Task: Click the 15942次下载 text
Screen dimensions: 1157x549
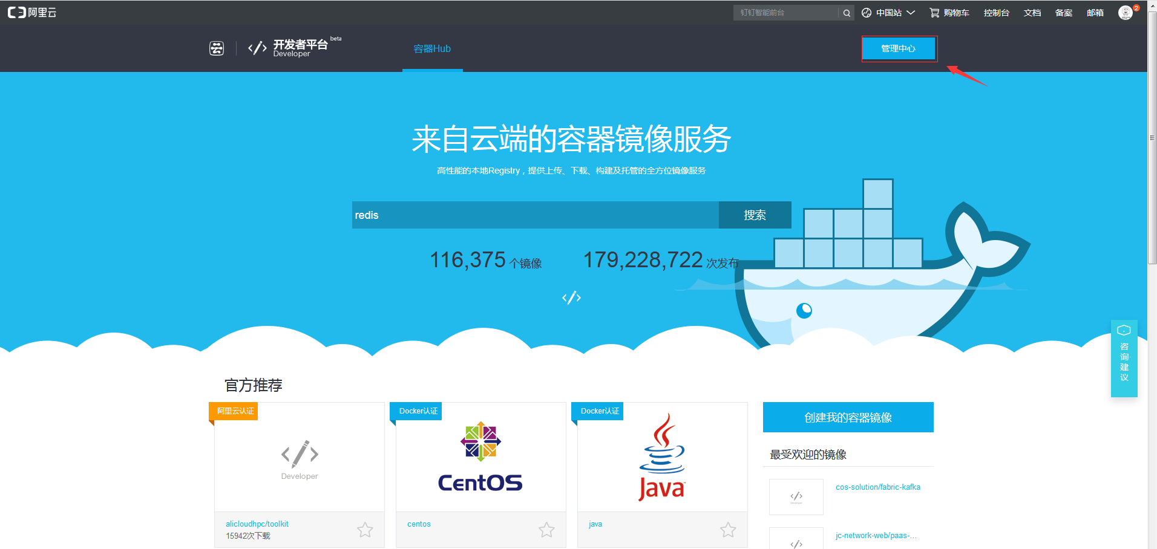Action: click(x=248, y=536)
